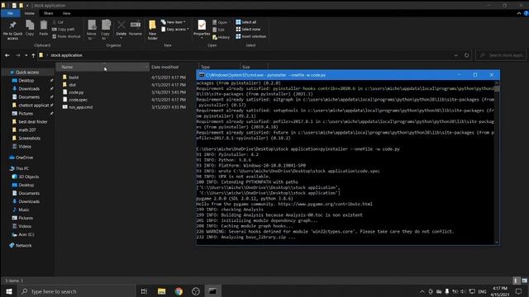This screenshot has width=529, height=297.
Task: Open the File tab
Action: pos(11,13)
